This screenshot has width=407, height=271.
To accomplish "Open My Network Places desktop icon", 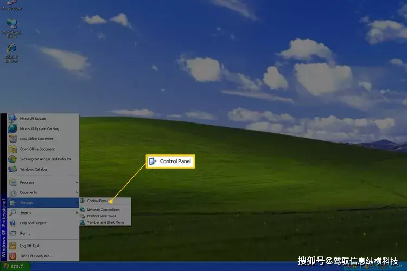I will (x=12, y=29).
